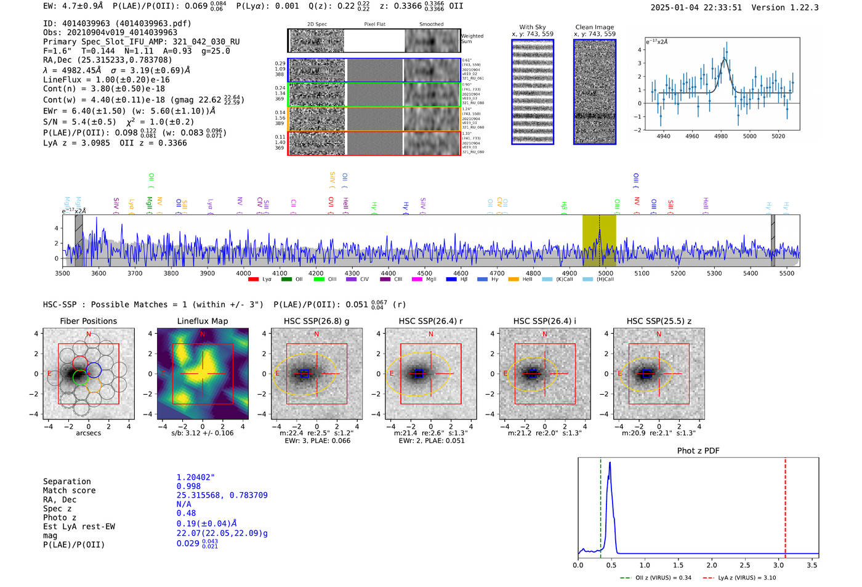Click the yellow highlighted band in spectrum

[599, 241]
